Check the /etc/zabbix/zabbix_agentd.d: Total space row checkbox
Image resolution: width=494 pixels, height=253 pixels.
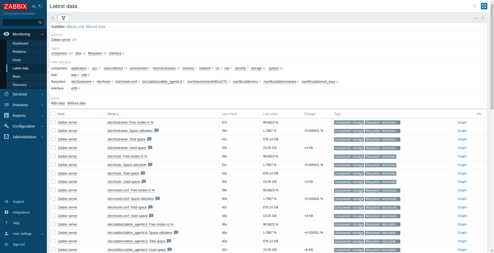point(53,241)
